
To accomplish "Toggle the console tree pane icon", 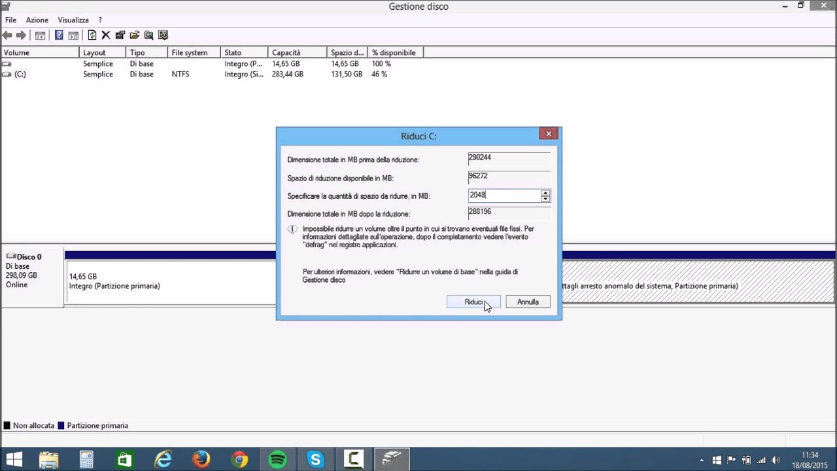I will coord(41,35).
